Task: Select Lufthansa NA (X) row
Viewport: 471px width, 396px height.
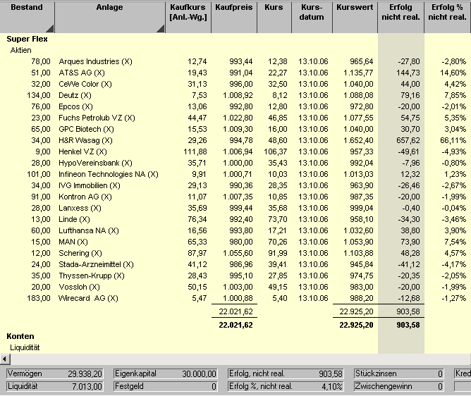Action: pyautogui.click(x=235, y=230)
